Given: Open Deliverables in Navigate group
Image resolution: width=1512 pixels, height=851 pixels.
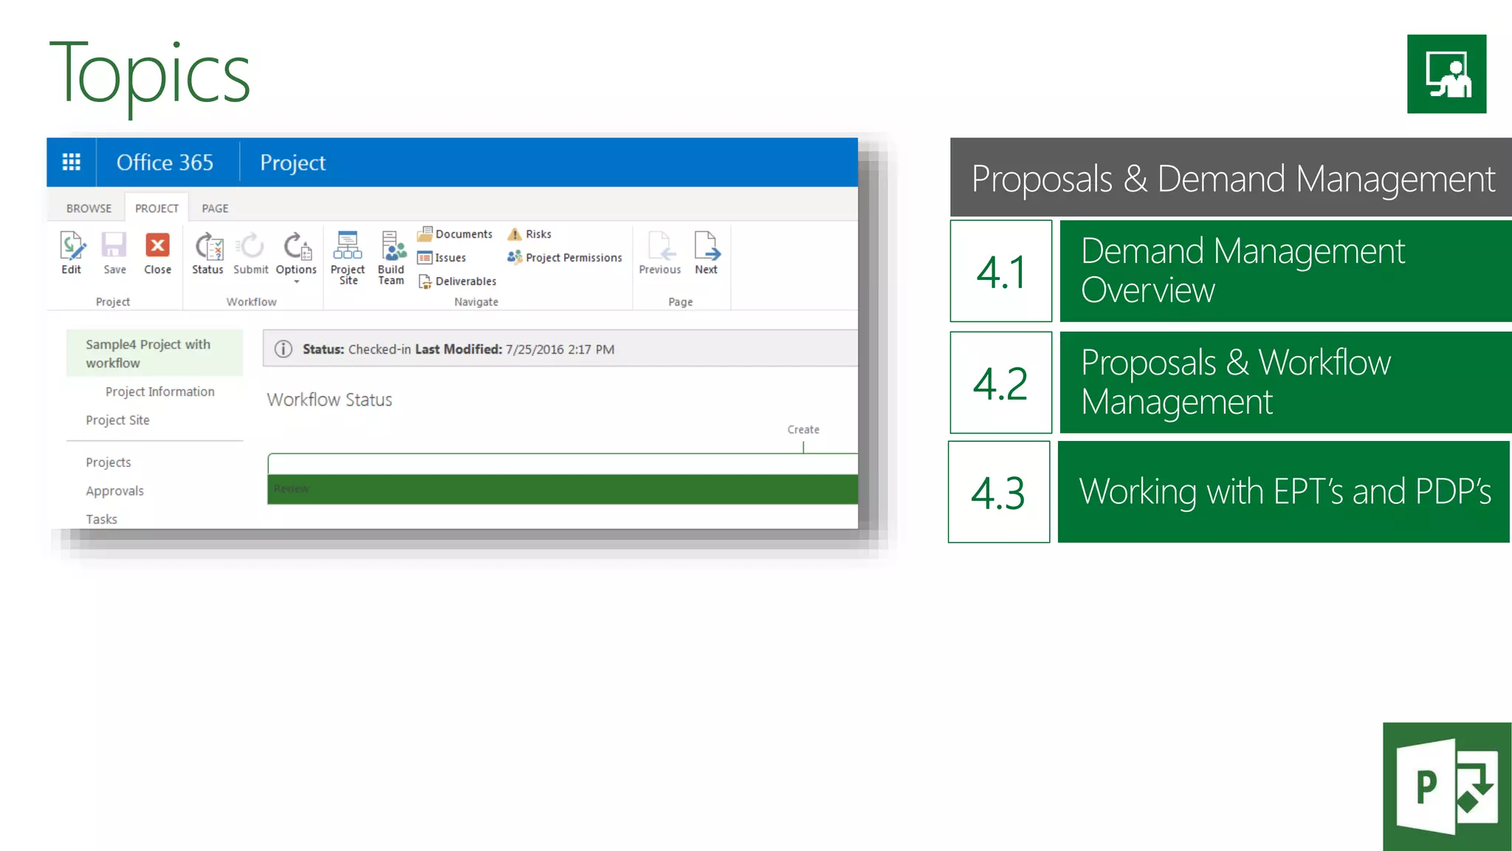Looking at the screenshot, I should click(x=457, y=281).
